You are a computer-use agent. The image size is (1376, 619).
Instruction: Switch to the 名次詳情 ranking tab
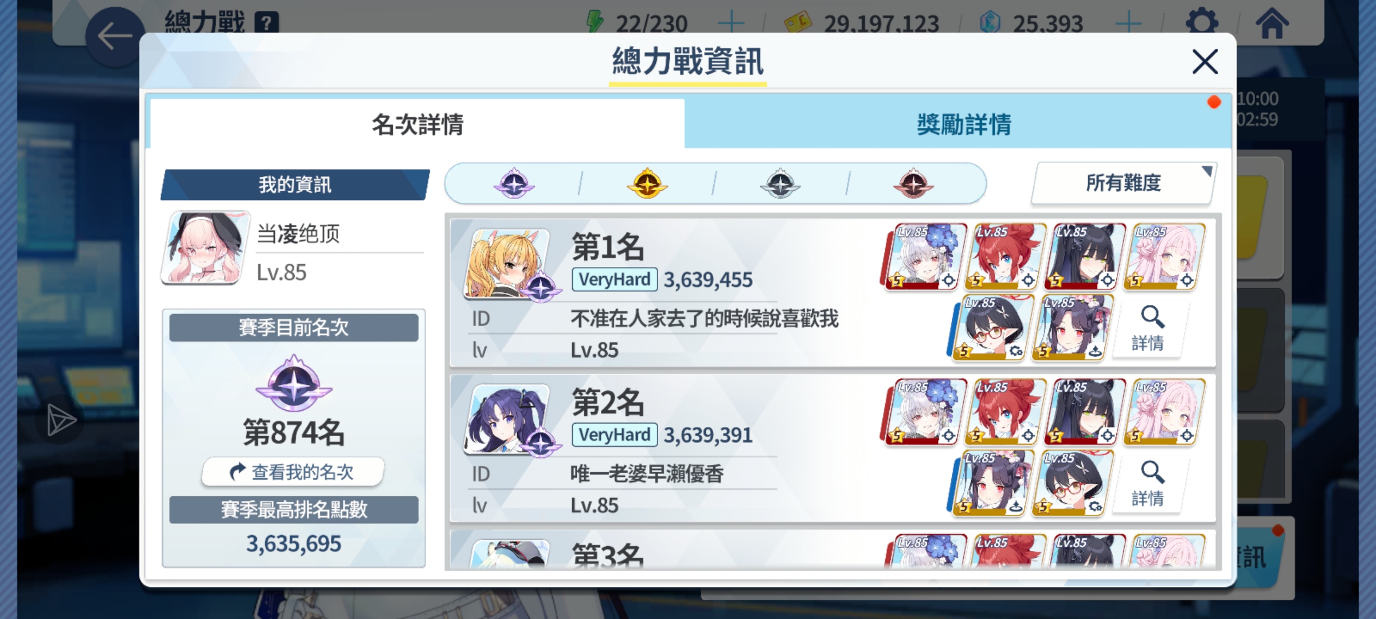tap(417, 124)
